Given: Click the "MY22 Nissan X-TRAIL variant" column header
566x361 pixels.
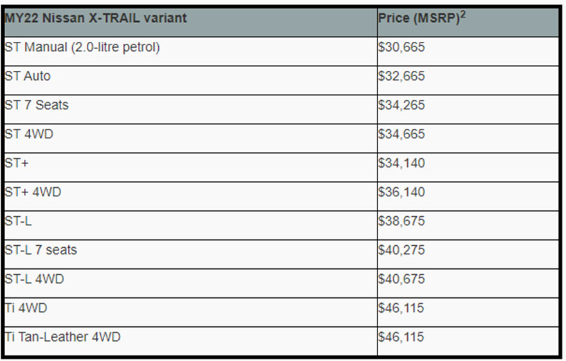Looking at the screenshot, I should [95, 18].
